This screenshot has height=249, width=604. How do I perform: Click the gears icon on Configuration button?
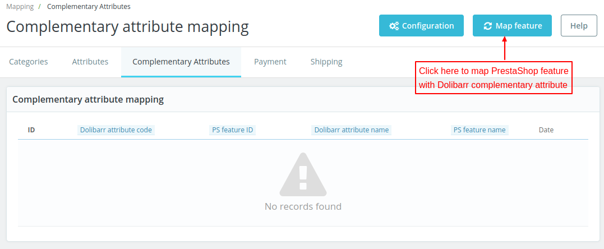point(394,26)
